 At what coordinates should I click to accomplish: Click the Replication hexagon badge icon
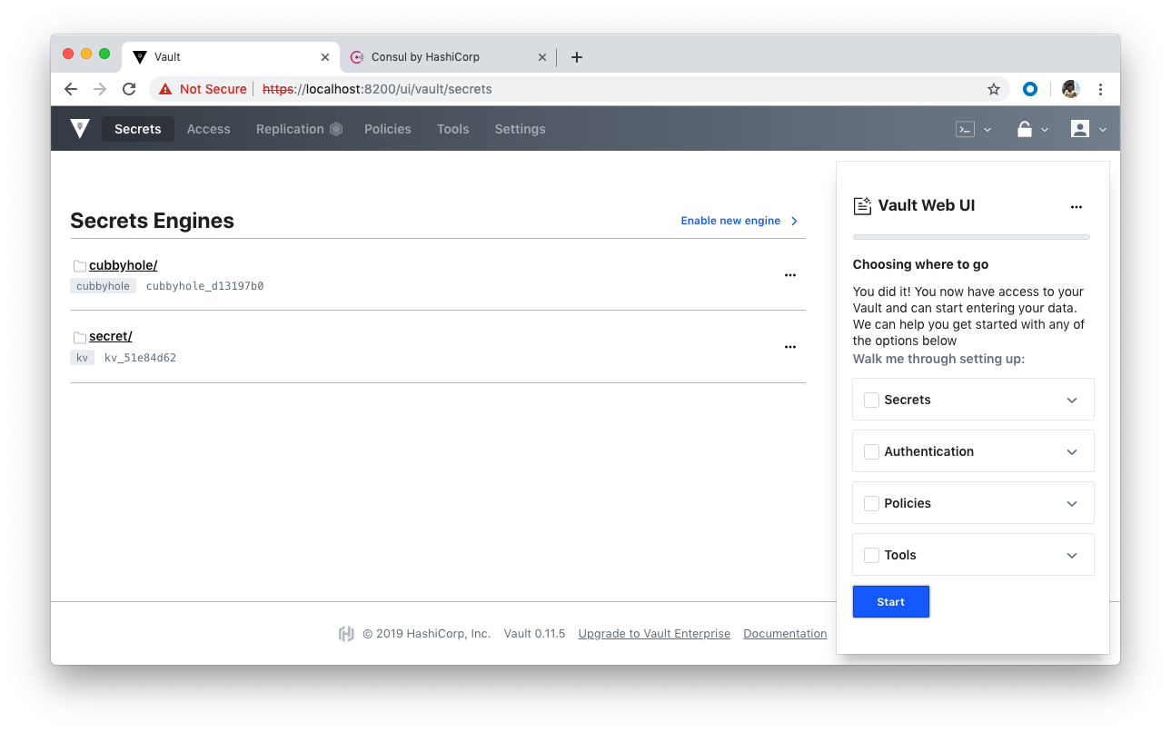[x=336, y=129]
